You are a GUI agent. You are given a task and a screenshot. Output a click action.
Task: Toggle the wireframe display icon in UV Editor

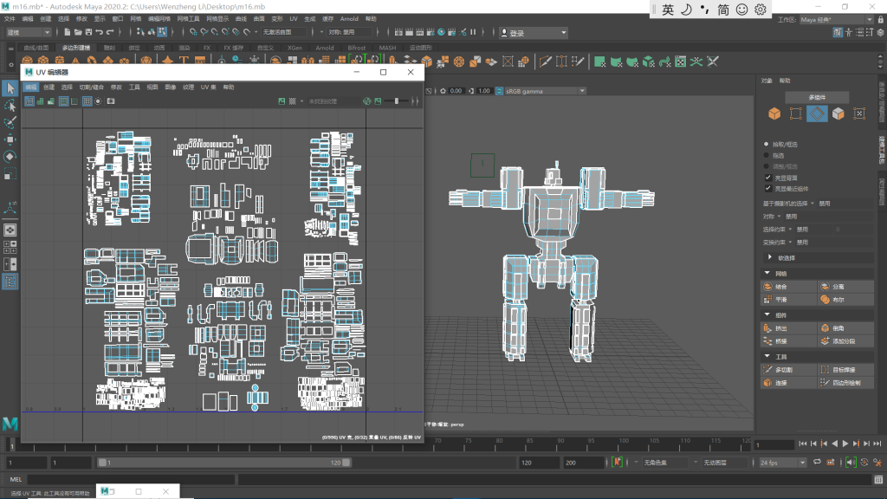pyautogui.click(x=29, y=101)
